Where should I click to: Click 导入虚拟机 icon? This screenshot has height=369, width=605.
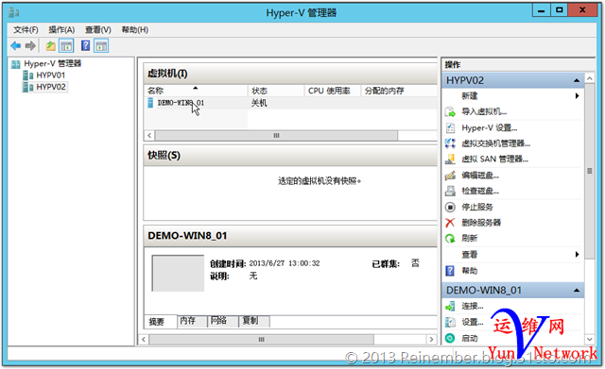point(450,111)
